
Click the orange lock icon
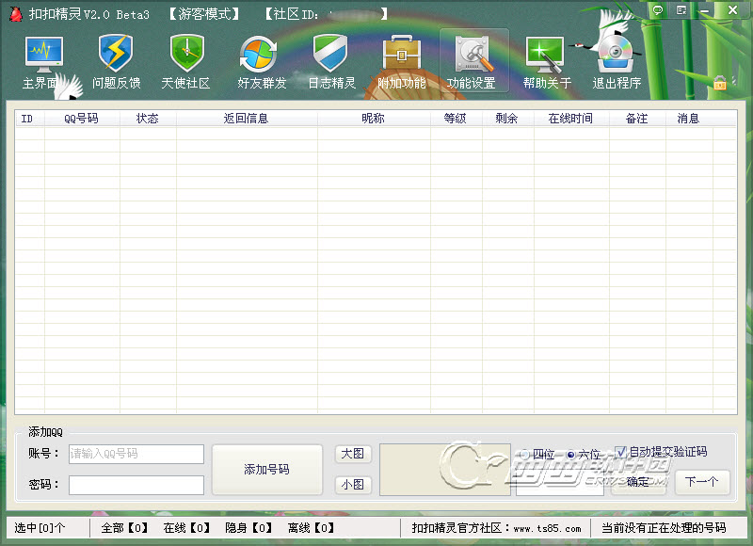click(719, 83)
